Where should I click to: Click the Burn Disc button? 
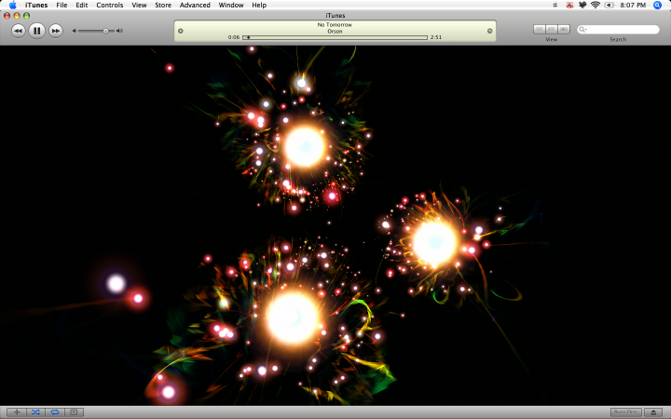pyautogui.click(x=625, y=412)
